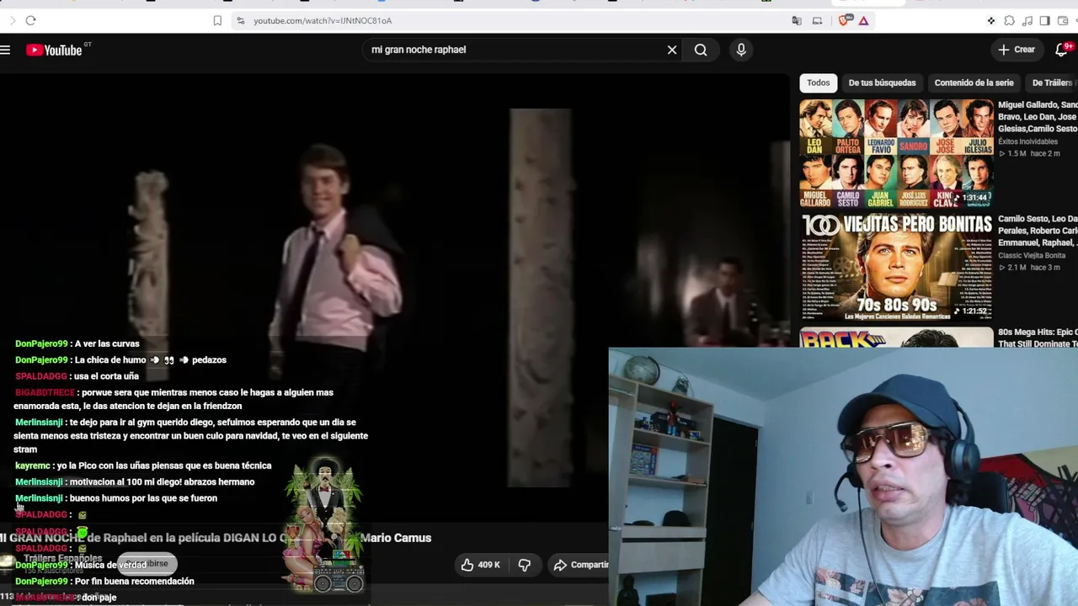Screen dimensions: 1078x606
Task: Click the browser address bar URL
Action: click(x=323, y=20)
